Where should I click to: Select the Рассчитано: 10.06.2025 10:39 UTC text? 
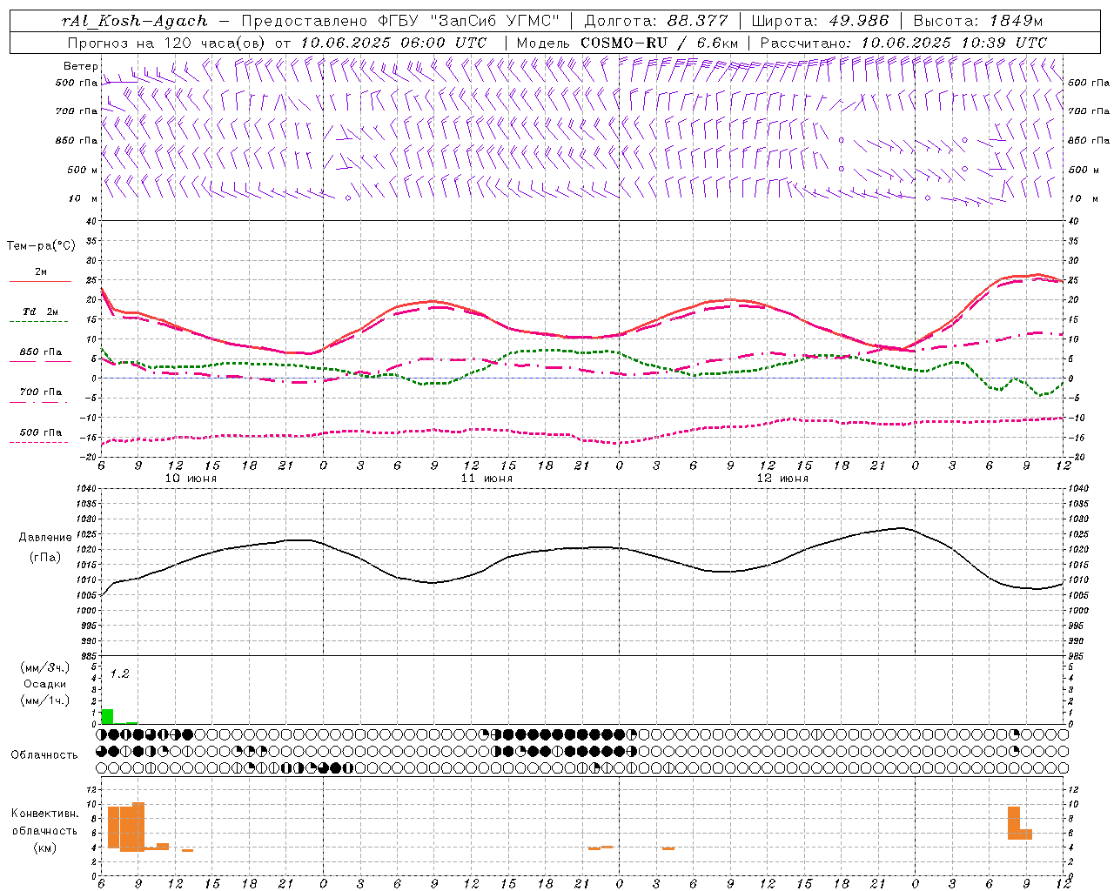tap(903, 43)
